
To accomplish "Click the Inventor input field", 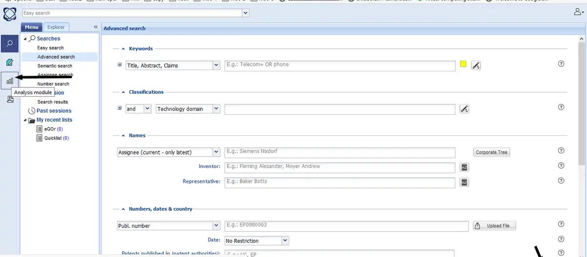I will [x=340, y=167].
